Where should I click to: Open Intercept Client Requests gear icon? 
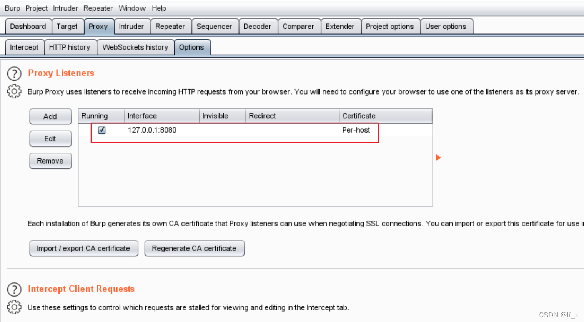click(x=14, y=307)
